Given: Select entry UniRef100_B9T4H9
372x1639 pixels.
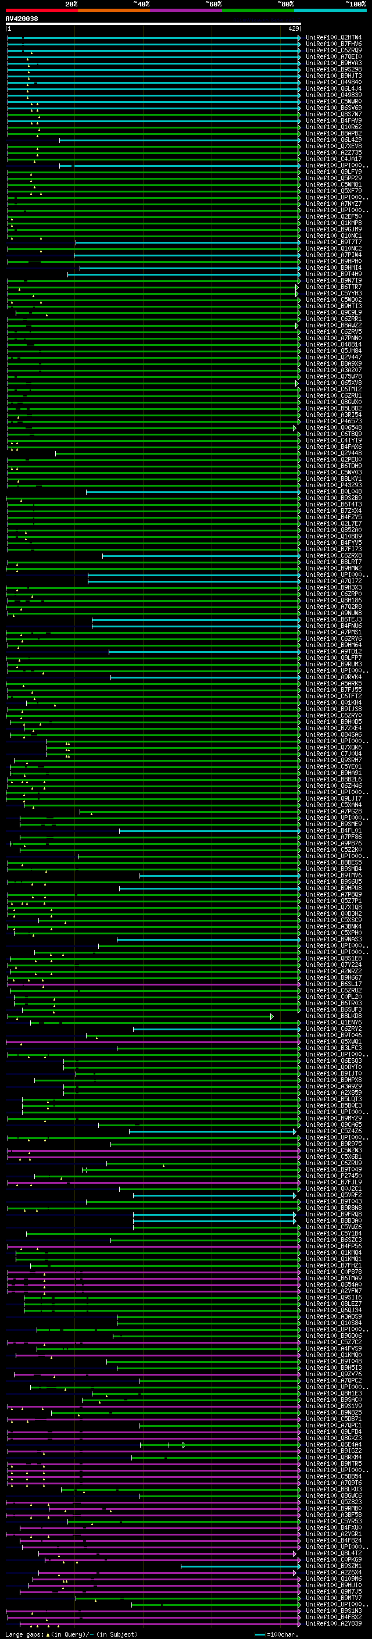Looking at the screenshot, I should pos(334,274).
